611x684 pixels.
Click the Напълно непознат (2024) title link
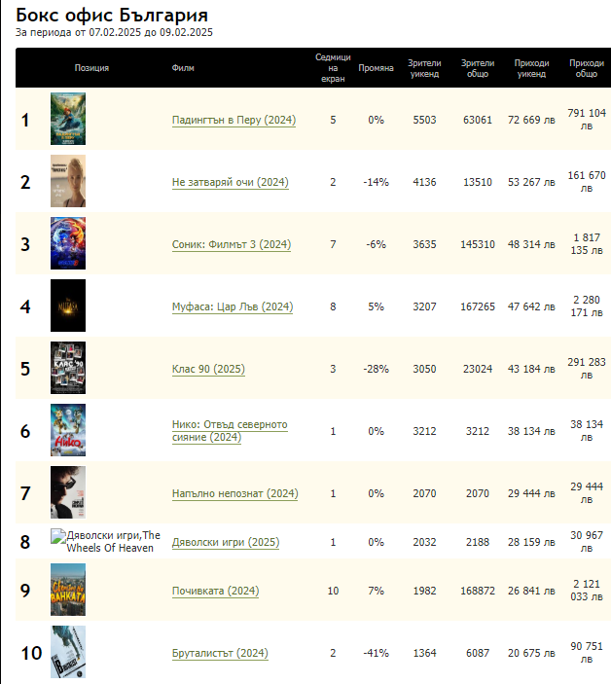coord(234,493)
